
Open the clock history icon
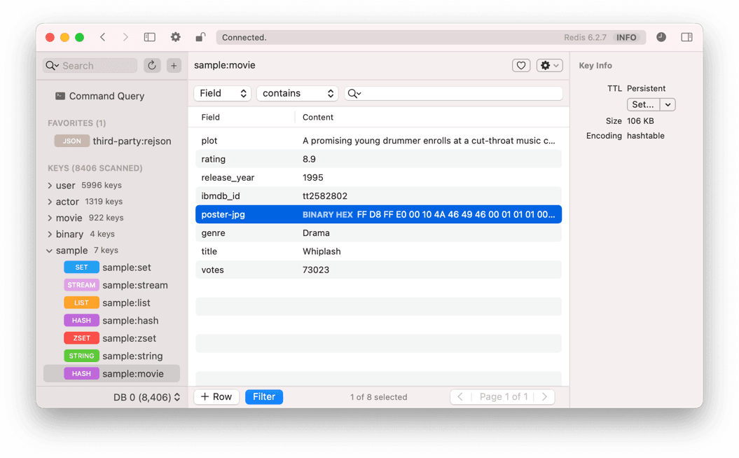661,37
